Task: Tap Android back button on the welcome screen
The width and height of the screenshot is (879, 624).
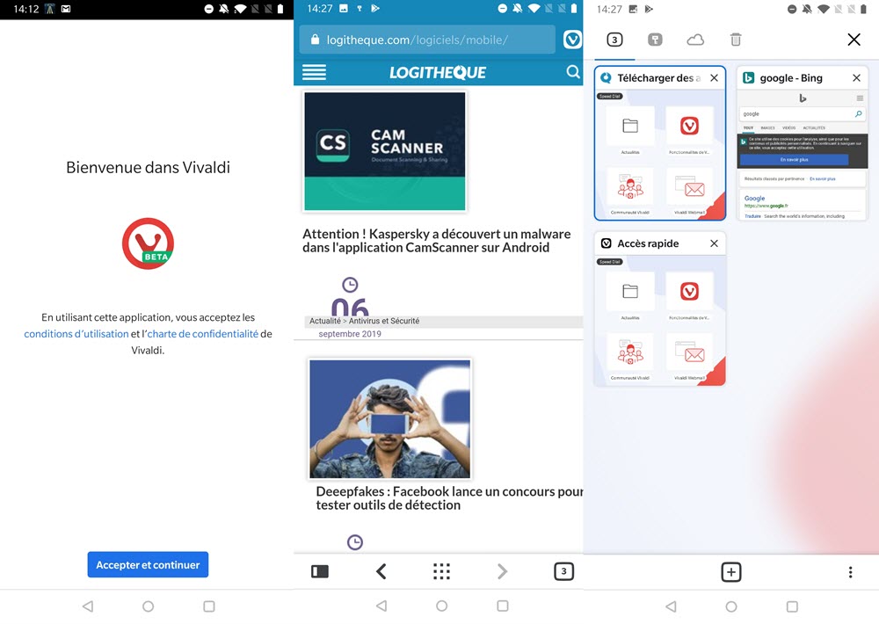Action: pos(87,606)
